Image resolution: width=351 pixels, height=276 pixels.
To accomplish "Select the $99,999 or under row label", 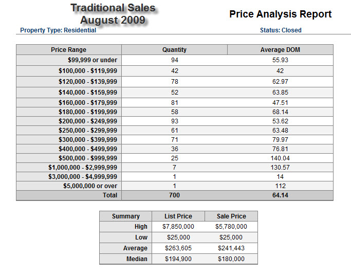I will pyautogui.click(x=89, y=60).
